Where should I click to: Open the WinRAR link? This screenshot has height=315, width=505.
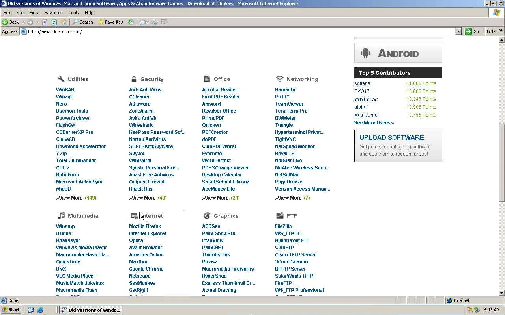click(x=65, y=89)
